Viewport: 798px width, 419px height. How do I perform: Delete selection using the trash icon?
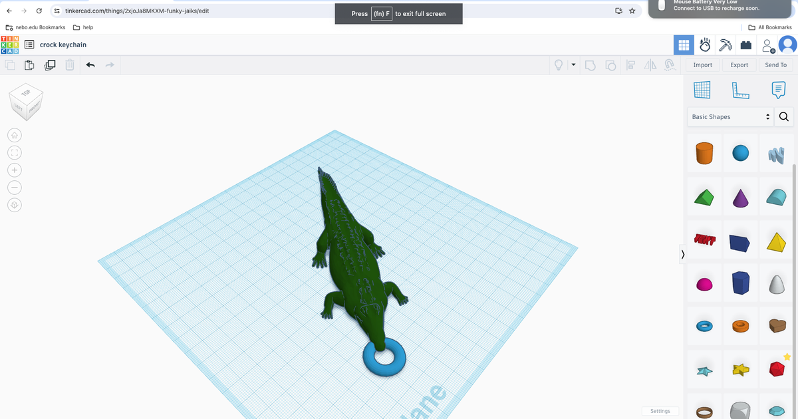(x=70, y=65)
